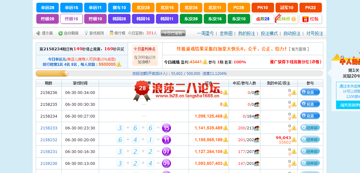Click the 提示音 speaker icon
Screen dimensions: 360x173
38,33
